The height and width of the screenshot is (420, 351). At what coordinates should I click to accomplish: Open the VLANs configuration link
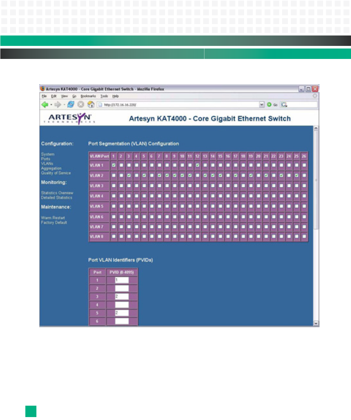click(x=47, y=163)
